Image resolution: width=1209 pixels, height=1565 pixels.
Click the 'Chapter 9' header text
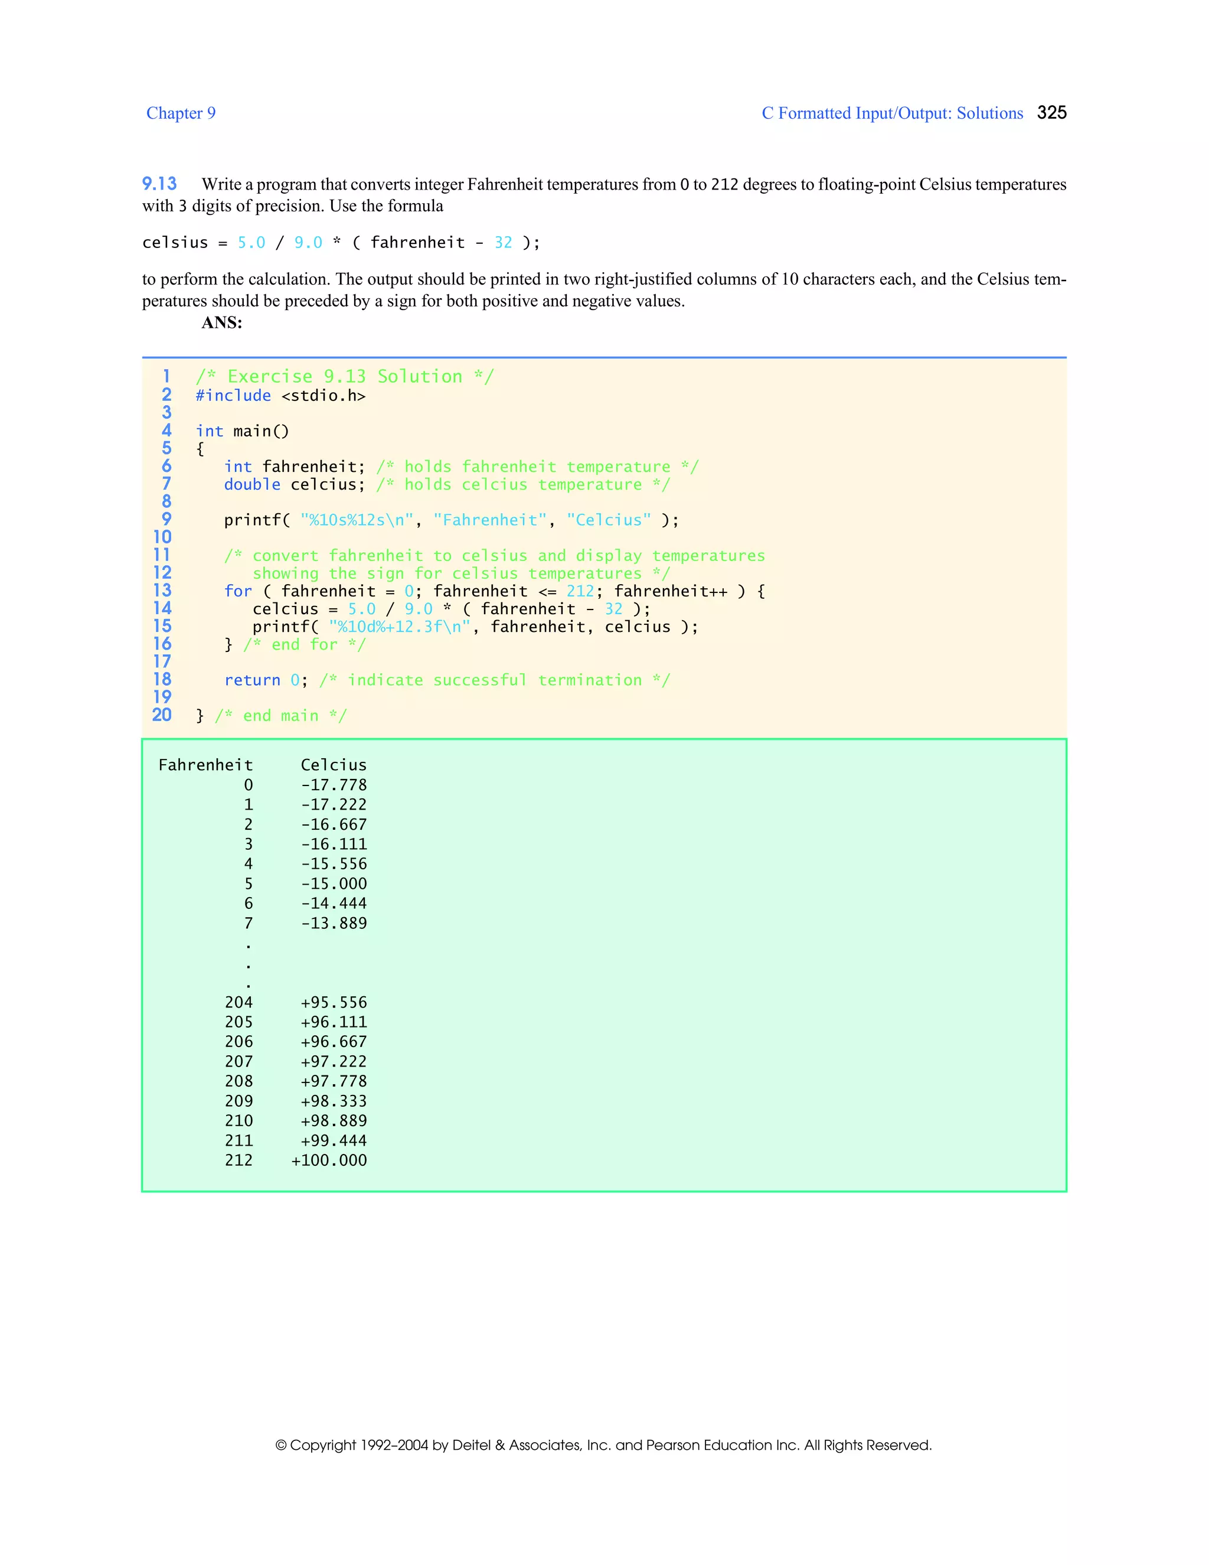pyautogui.click(x=181, y=113)
